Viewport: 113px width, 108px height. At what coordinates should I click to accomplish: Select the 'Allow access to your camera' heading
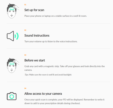pyautogui.click(x=43, y=94)
